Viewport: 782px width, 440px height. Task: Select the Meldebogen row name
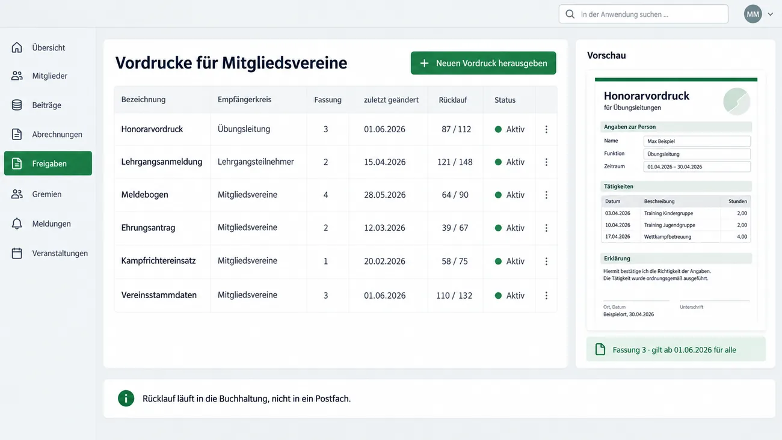pos(145,195)
